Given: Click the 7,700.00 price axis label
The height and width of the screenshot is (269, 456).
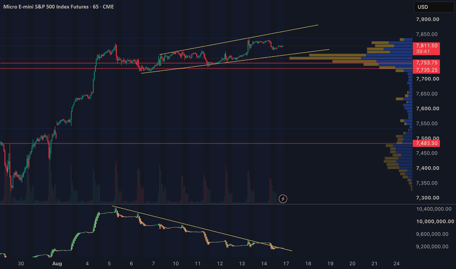Looking at the screenshot, I should point(428,79).
